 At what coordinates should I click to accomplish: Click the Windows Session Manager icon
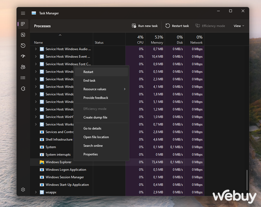[x=42, y=177]
